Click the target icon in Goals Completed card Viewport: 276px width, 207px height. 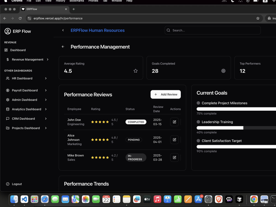tap(223, 71)
